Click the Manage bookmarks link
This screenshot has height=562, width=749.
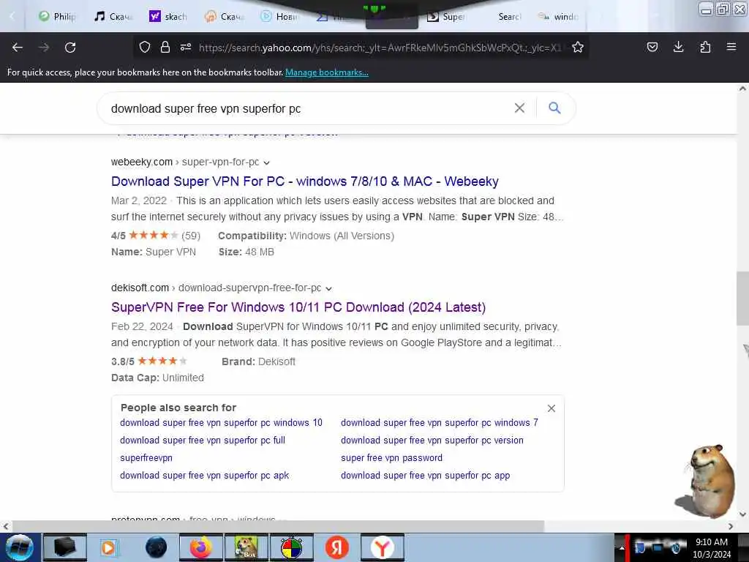tap(327, 72)
